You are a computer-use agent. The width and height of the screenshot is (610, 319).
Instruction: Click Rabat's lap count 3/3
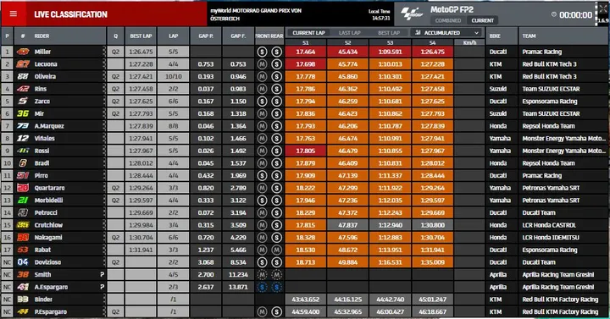pos(173,250)
